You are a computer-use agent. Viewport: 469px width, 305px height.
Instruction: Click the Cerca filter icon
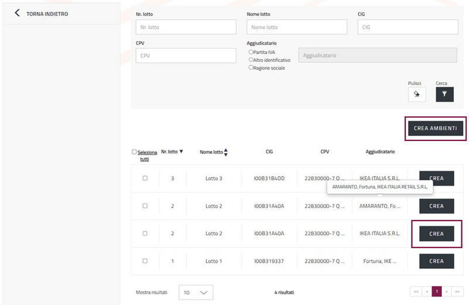coord(444,94)
